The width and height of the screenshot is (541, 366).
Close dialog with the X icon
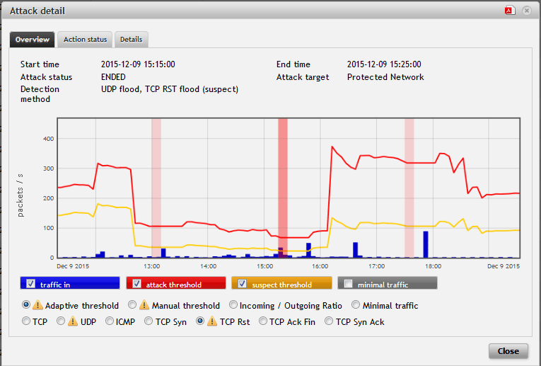pos(527,11)
